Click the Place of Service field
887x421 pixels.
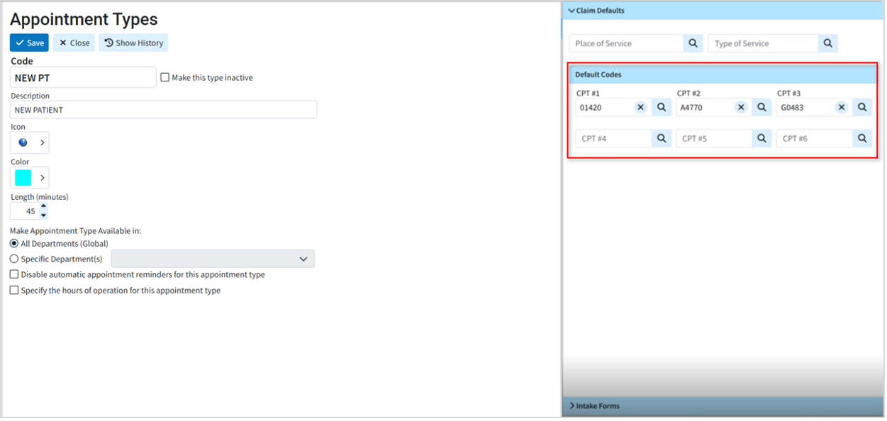click(x=627, y=43)
